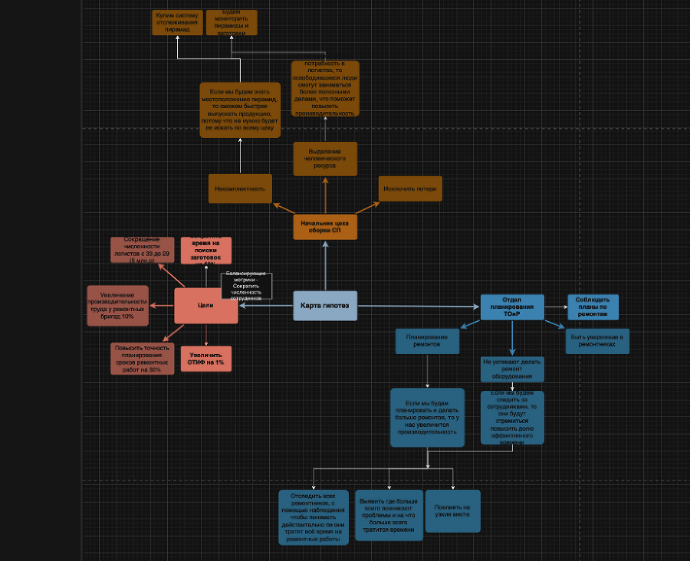Select the "Начальник цеха сборки СП" node
Viewport: 690px width, 561px height.
[x=325, y=227]
